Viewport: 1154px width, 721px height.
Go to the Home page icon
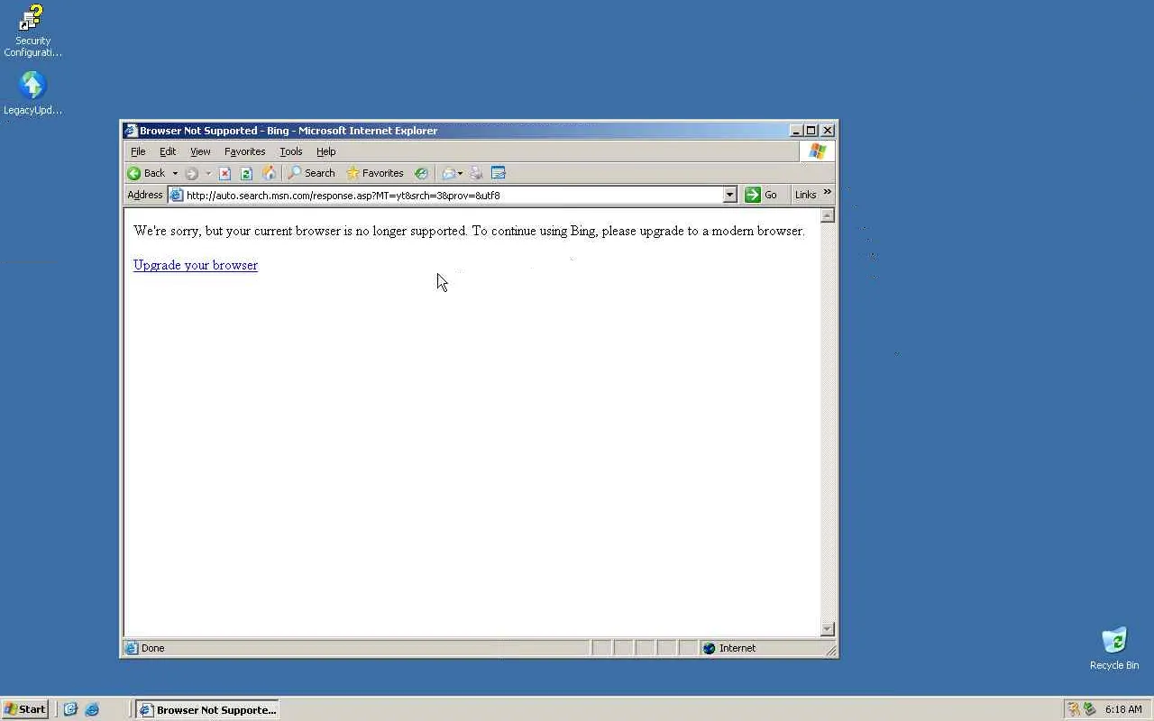[x=268, y=173]
